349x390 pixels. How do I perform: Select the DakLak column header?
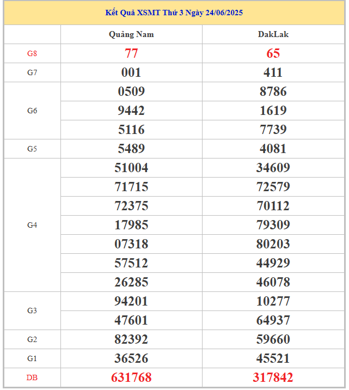pyautogui.click(x=273, y=34)
